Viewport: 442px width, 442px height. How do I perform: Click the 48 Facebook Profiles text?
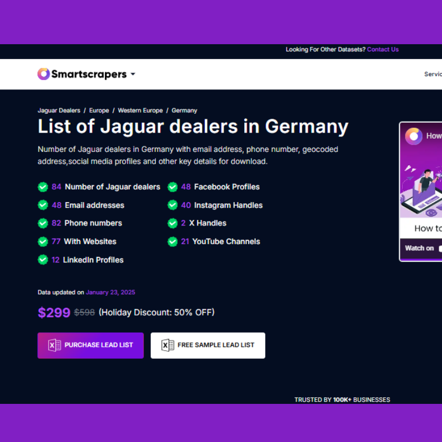(220, 187)
